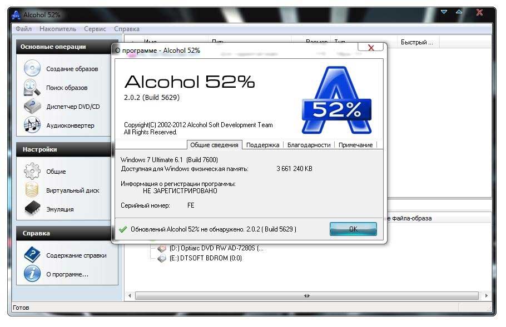Click the Эмуляция link text
This screenshot has width=506, height=327.
pyautogui.click(x=59, y=209)
